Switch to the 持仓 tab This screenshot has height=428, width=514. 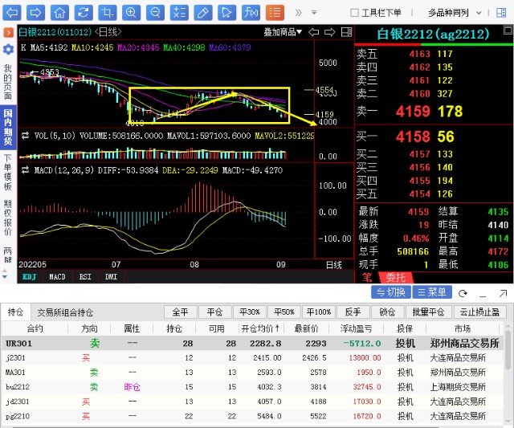coord(16,312)
